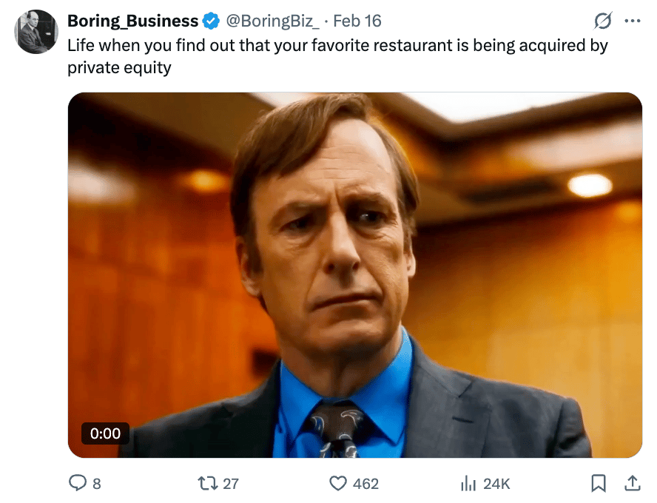This screenshot has height=503, width=657.
Task: Click the Grok explain-post icon
Action: 603,21
